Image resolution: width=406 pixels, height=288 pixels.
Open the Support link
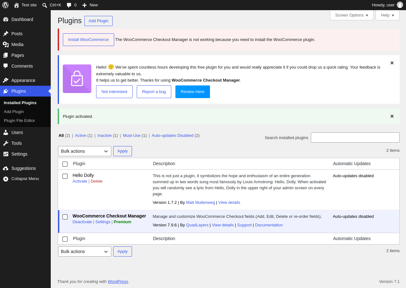245,225
